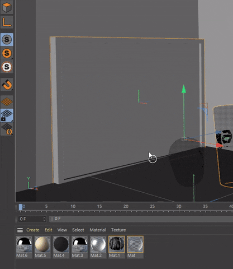Click the current frame stepper arrows
Screen dimensions: 233x269
coord(44,219)
